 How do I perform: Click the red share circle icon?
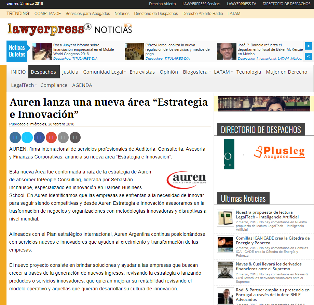(51, 137)
